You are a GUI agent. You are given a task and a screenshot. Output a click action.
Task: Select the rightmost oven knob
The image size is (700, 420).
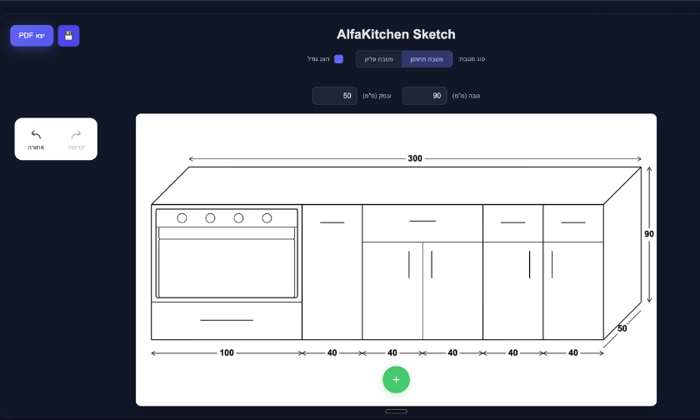[267, 218]
